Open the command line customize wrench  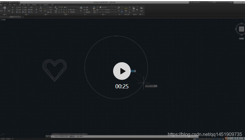pyautogui.click(x=50, y=136)
